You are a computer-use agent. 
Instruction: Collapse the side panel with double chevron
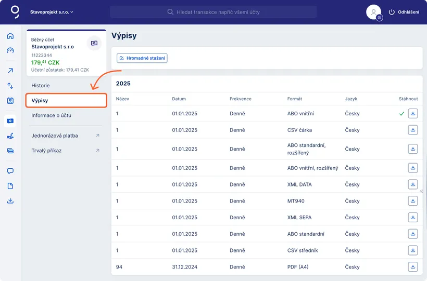[x=421, y=191]
